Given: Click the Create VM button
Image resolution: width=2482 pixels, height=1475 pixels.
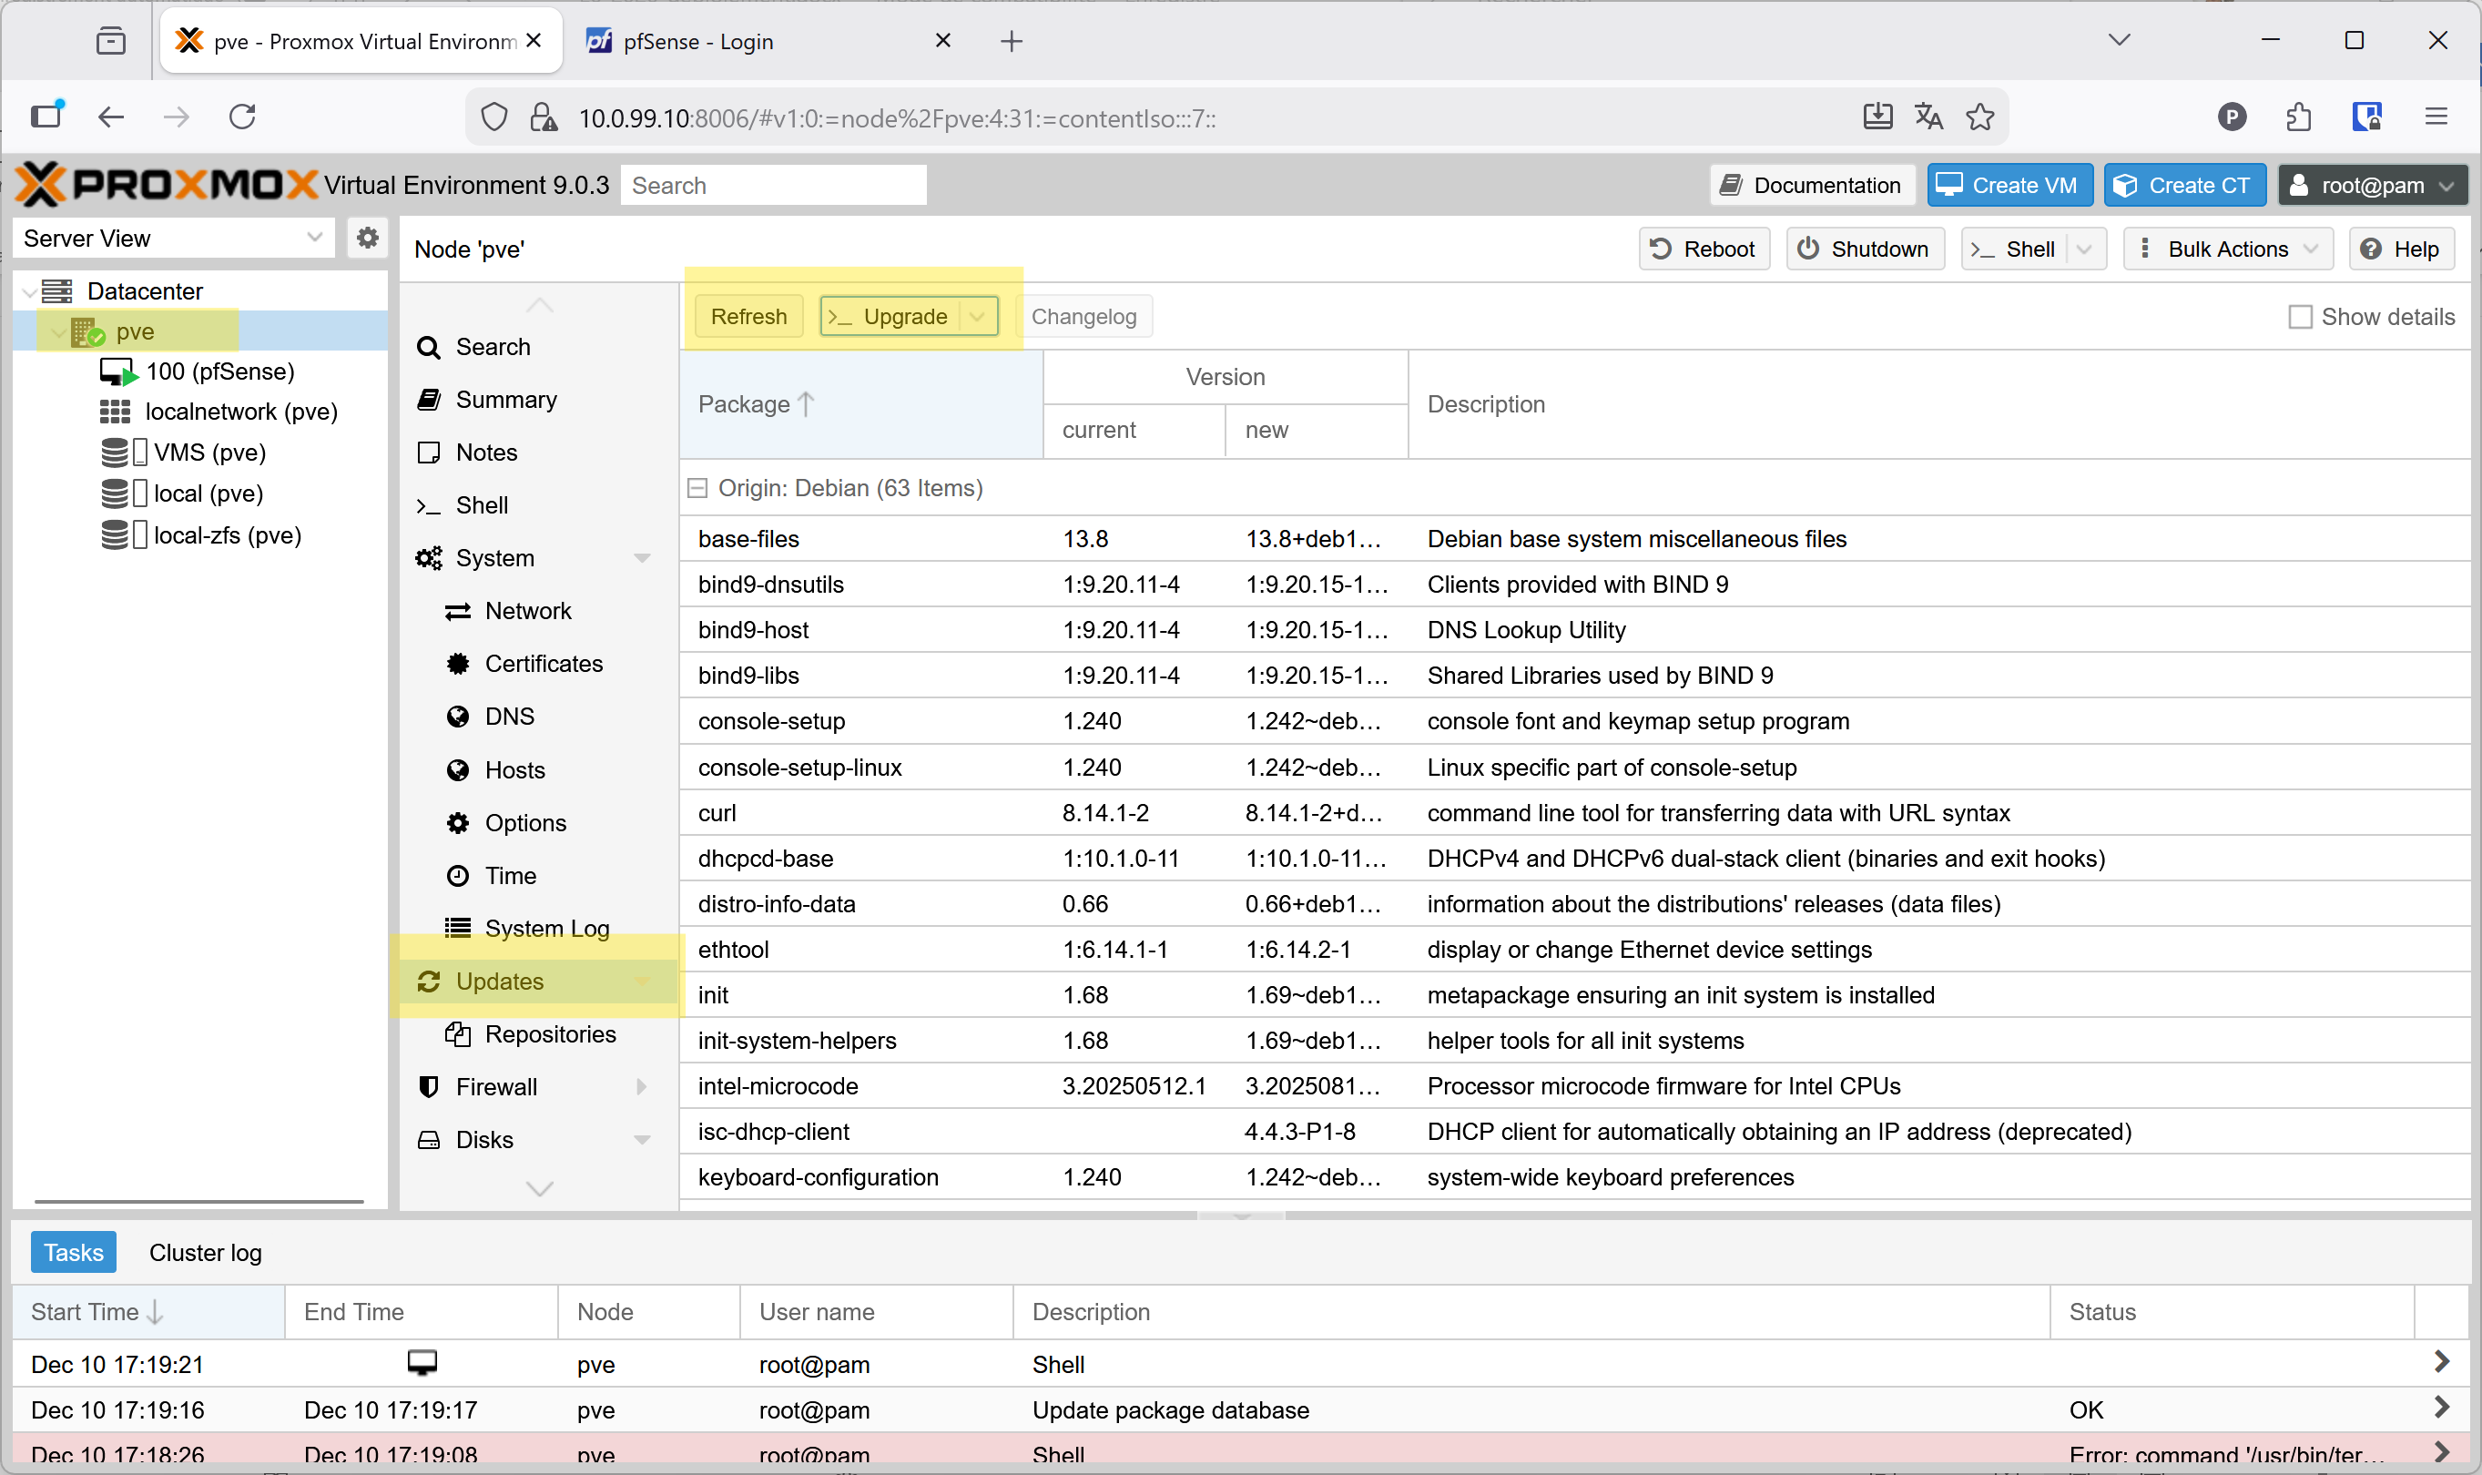Looking at the screenshot, I should pyautogui.click(x=2009, y=185).
